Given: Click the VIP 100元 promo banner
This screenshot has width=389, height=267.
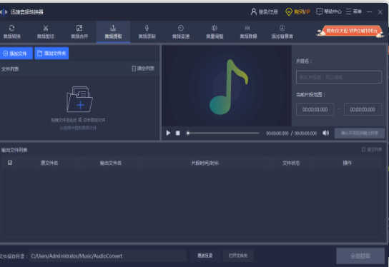Looking at the screenshot, I should (x=350, y=31).
